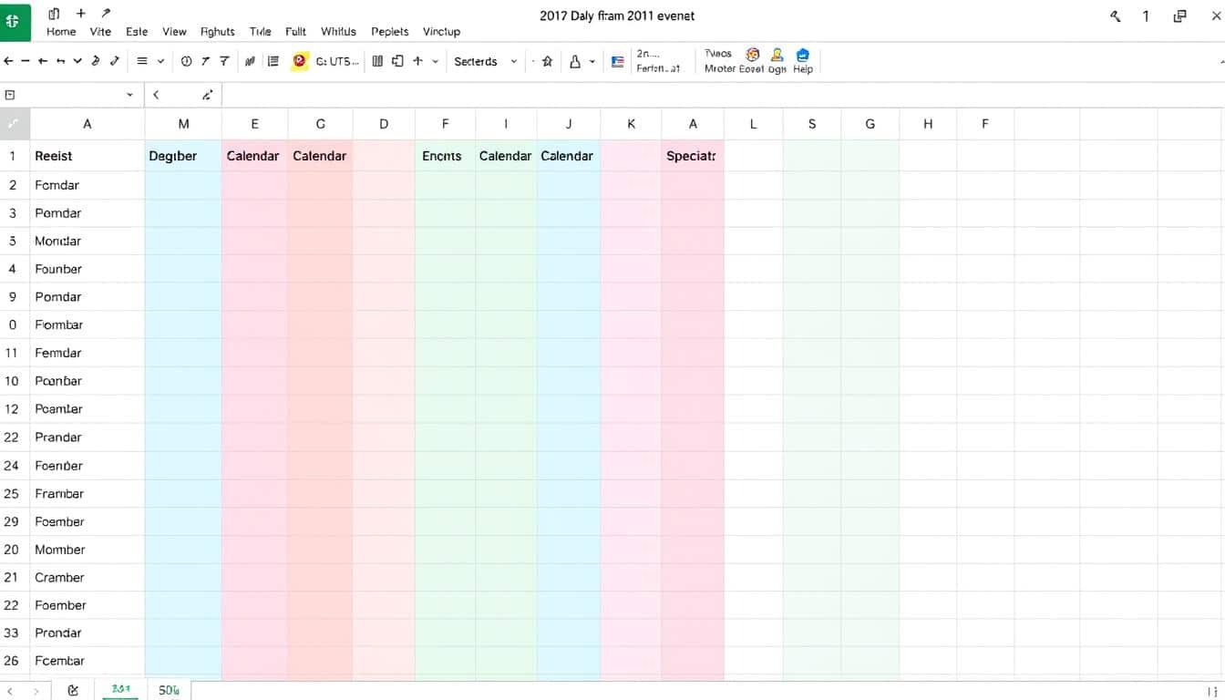The image size is (1225, 700).
Task: Switch to the second sheet tab labelled 50%
Action: click(169, 691)
